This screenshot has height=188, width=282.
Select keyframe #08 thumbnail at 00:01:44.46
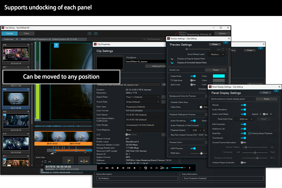(x=16, y=99)
